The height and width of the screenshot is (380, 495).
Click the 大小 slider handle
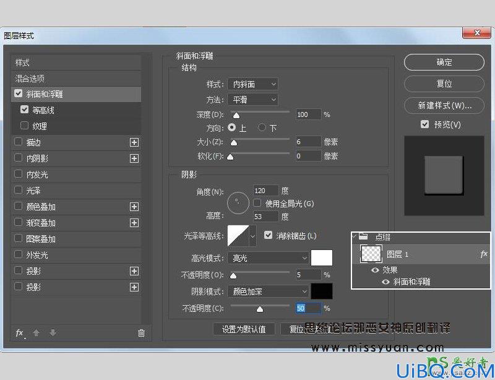(x=234, y=143)
